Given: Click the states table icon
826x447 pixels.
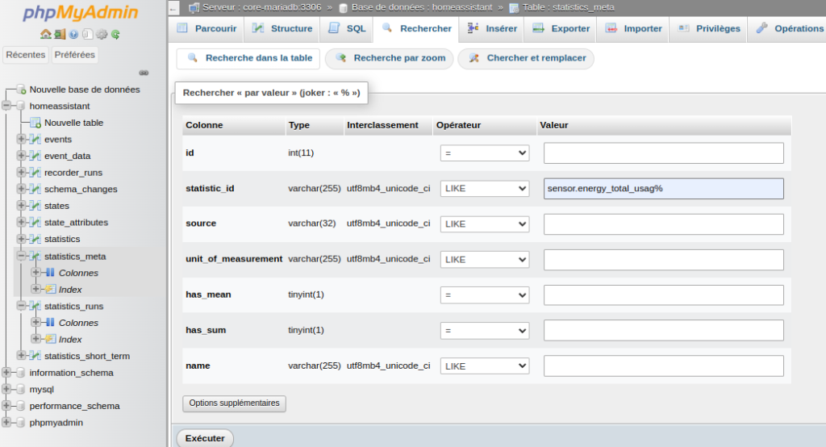Looking at the screenshot, I should pos(35,206).
